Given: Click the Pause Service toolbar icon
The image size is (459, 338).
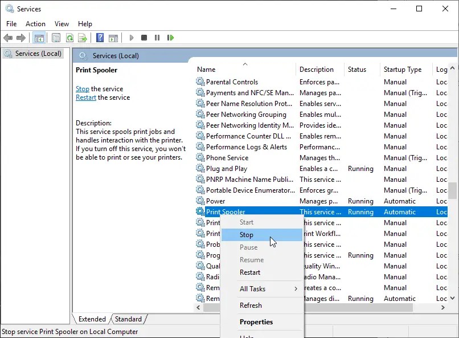Looking at the screenshot, I should [x=157, y=38].
